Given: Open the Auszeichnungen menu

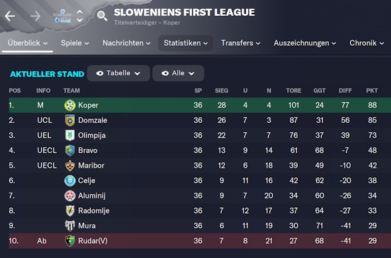Looking at the screenshot, I should (x=305, y=43).
